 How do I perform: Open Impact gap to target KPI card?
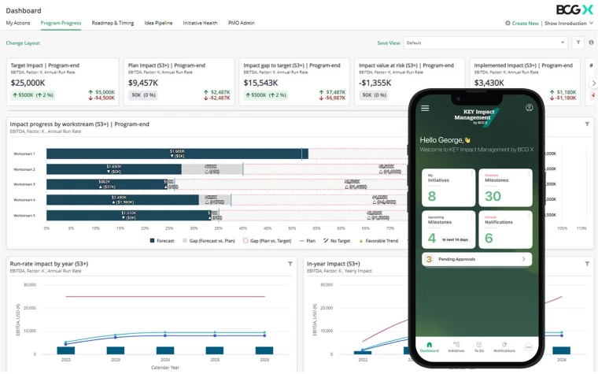point(294,82)
